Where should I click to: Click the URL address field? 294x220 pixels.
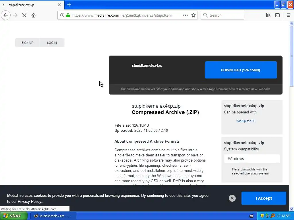122,15
